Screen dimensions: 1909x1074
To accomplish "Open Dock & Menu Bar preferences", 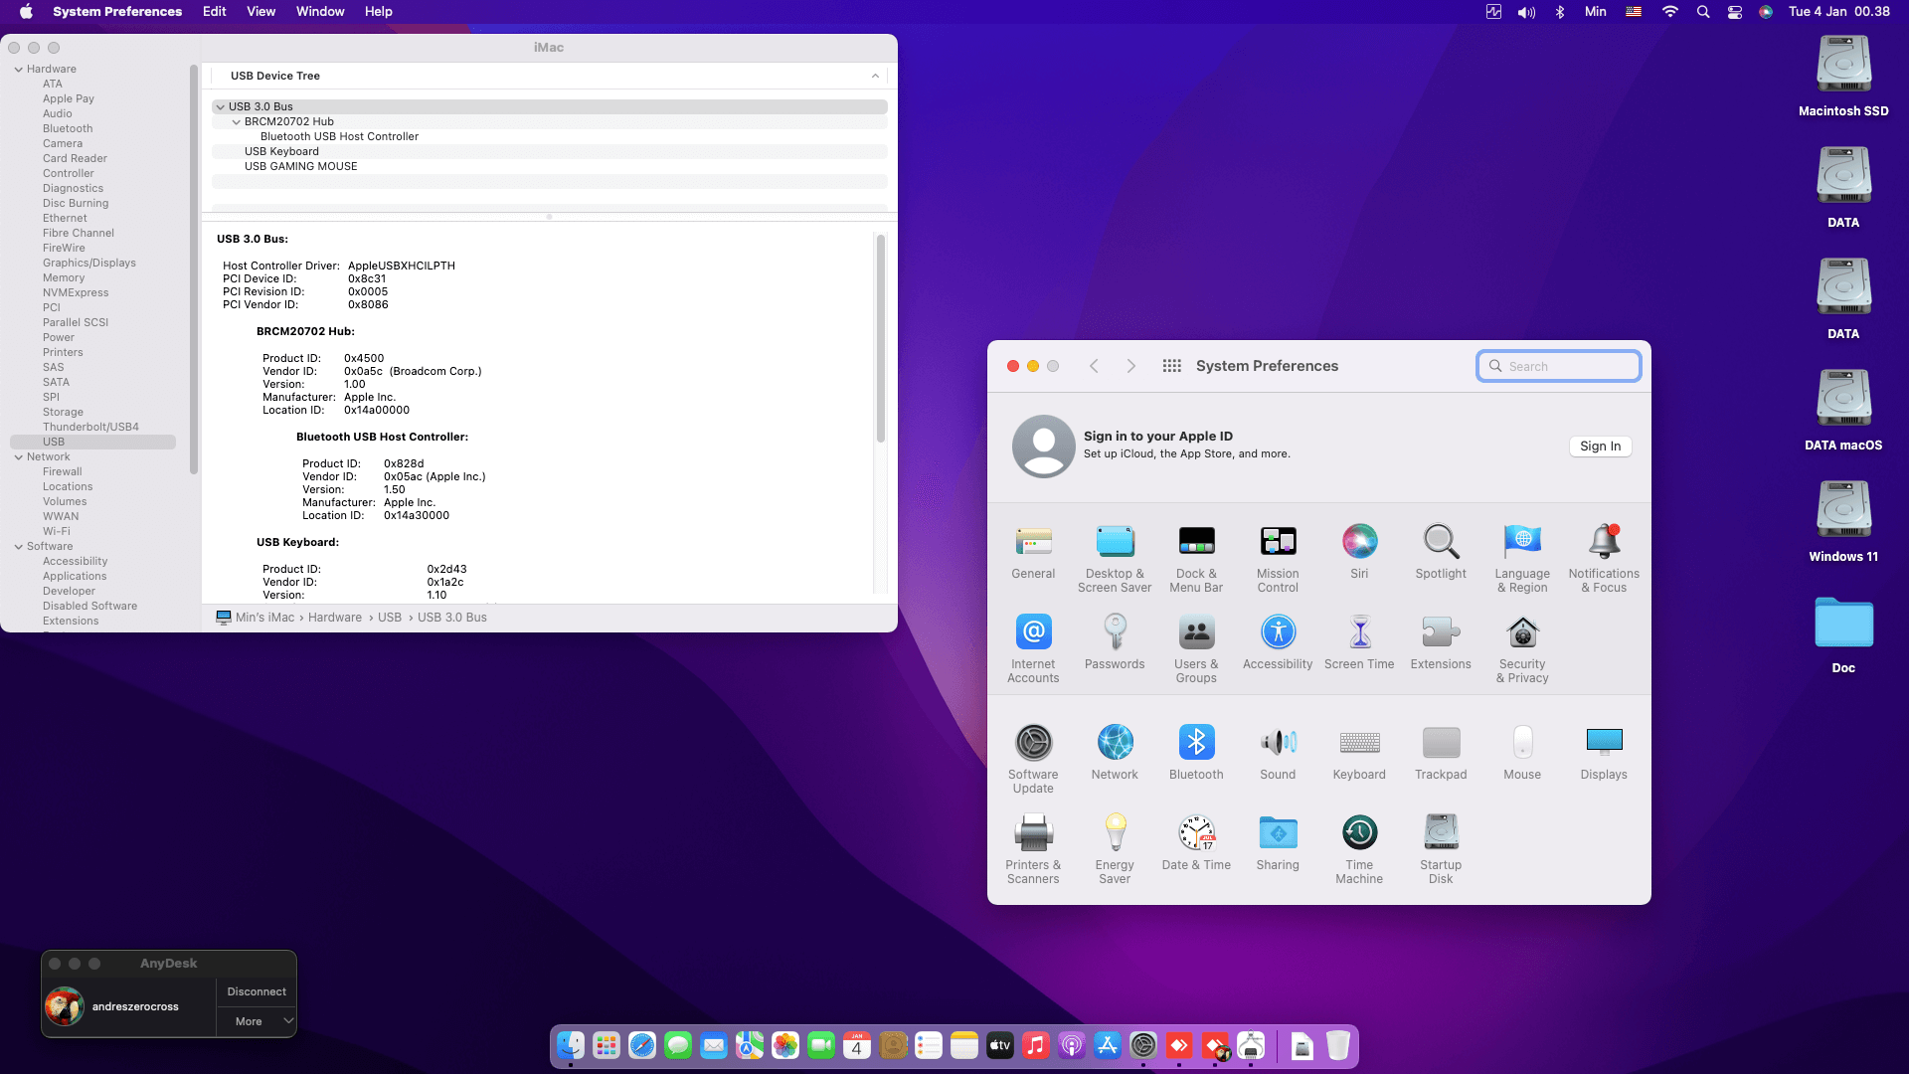I will click(x=1196, y=559).
